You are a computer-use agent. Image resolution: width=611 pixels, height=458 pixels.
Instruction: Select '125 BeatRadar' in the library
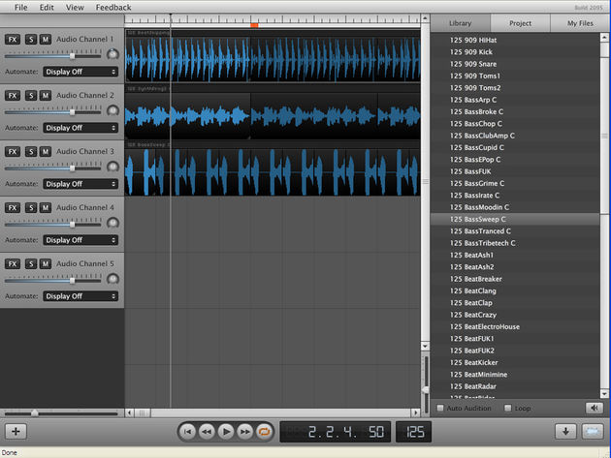(x=515, y=386)
